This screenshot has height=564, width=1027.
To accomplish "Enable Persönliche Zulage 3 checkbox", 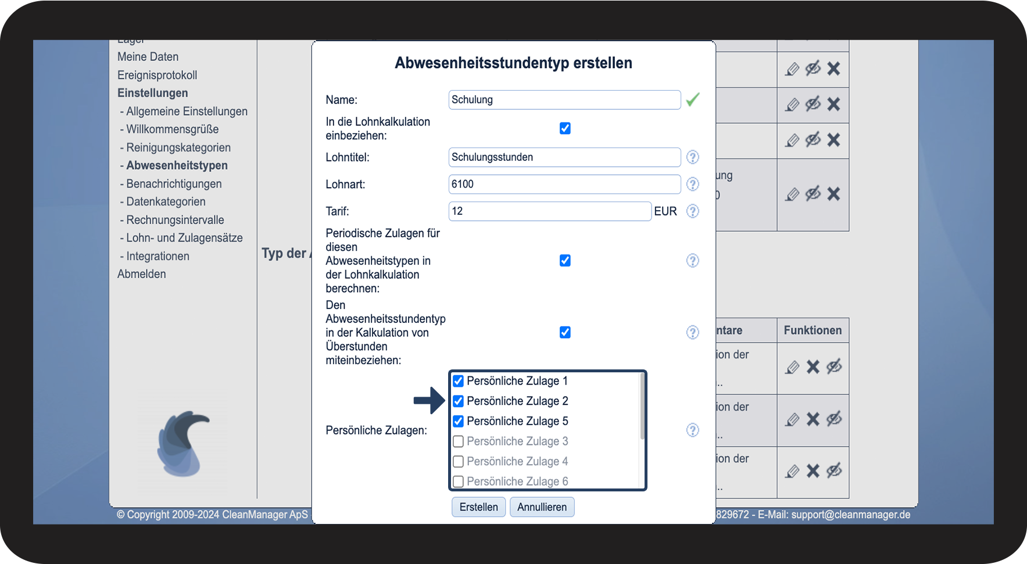I will point(458,441).
